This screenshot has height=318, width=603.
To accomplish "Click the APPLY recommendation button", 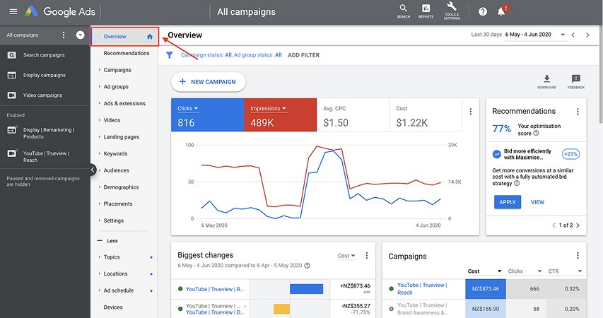I will pos(507,201).
